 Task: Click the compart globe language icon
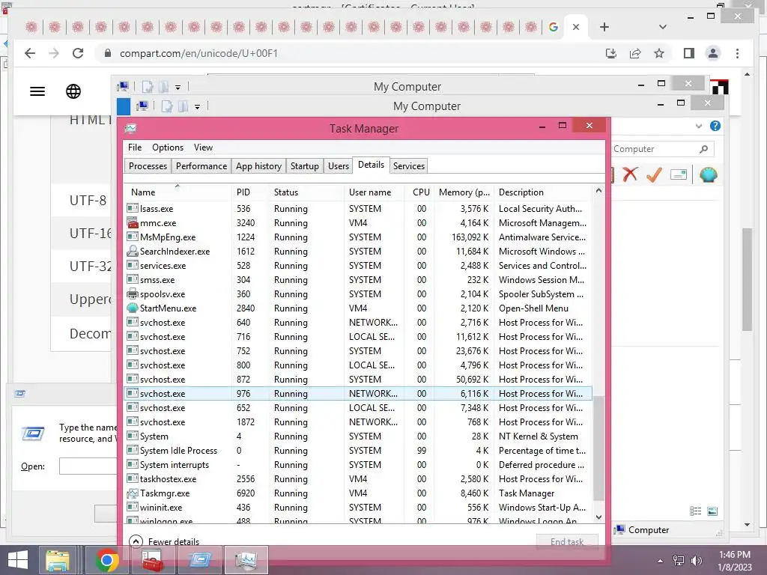click(x=73, y=91)
